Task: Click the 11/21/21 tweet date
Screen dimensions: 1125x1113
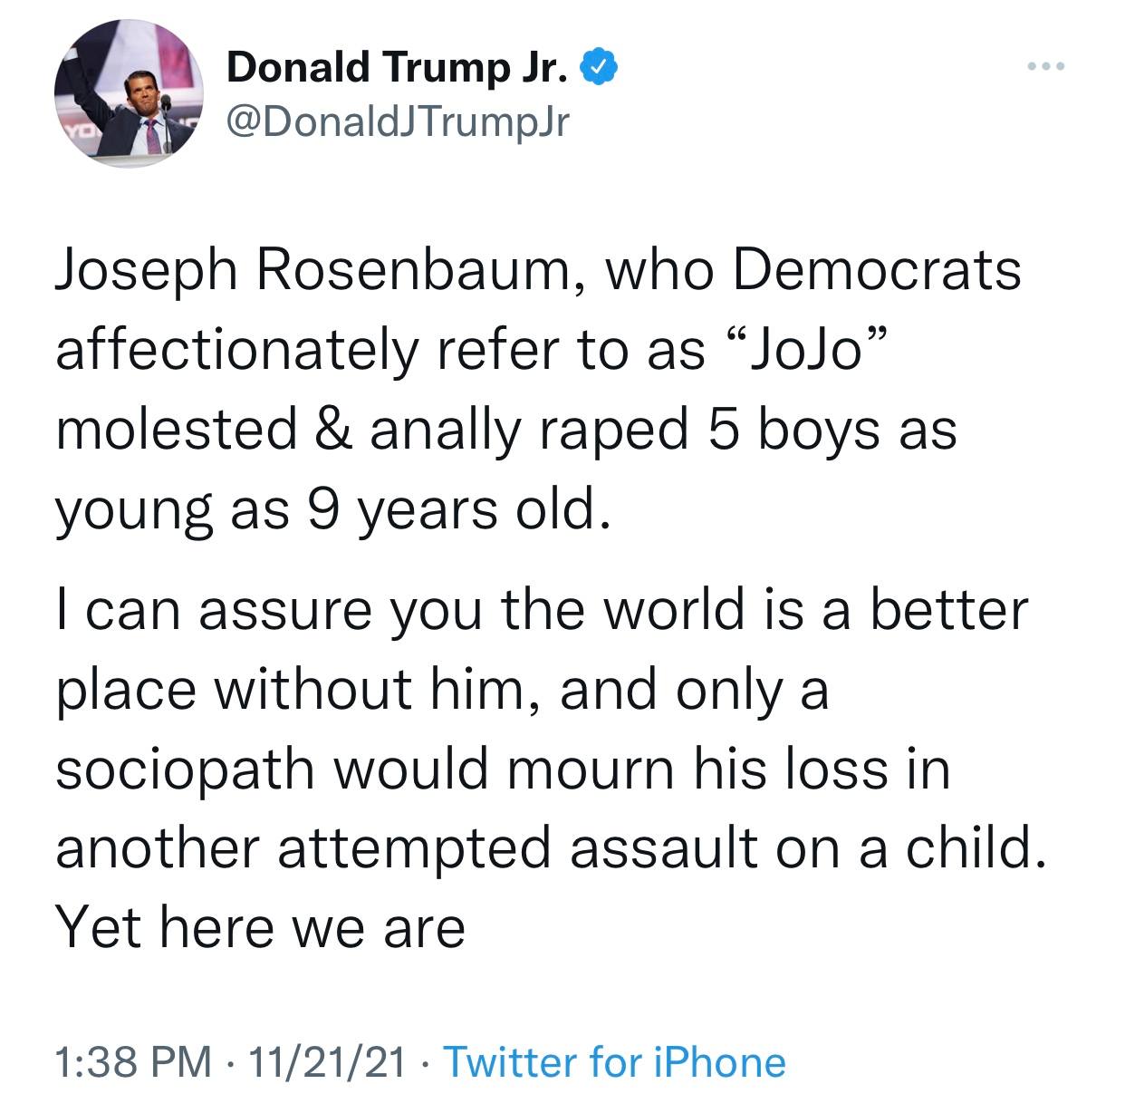Action: pyautogui.click(x=330, y=1061)
